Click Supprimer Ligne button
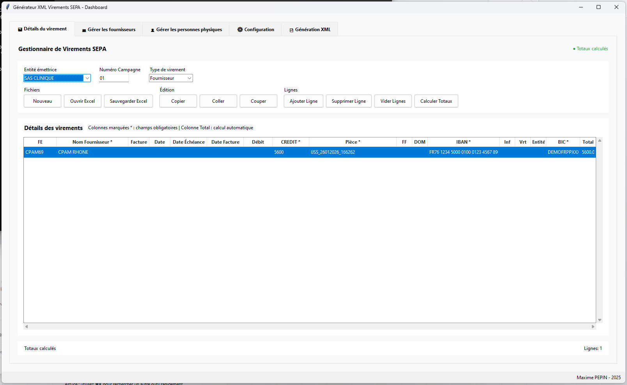This screenshot has height=385, width=627. coord(349,101)
